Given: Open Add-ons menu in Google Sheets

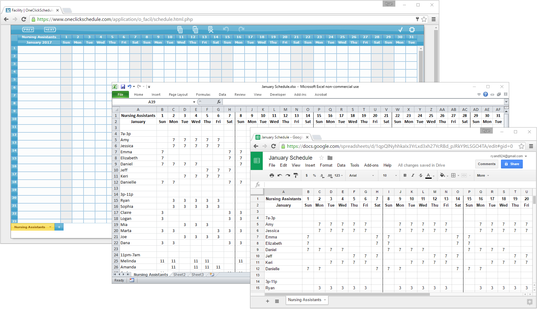Looking at the screenshot, I should 371,165.
